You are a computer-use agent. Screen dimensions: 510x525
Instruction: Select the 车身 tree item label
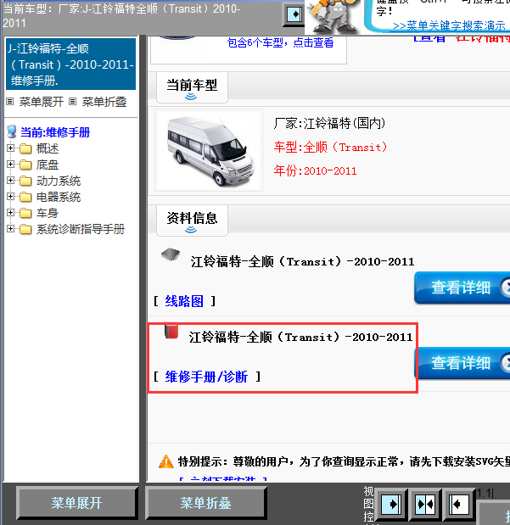[48, 213]
